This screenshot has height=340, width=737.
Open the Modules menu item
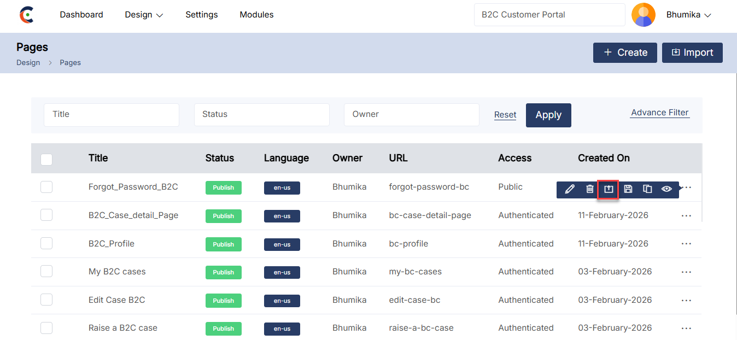(x=256, y=15)
